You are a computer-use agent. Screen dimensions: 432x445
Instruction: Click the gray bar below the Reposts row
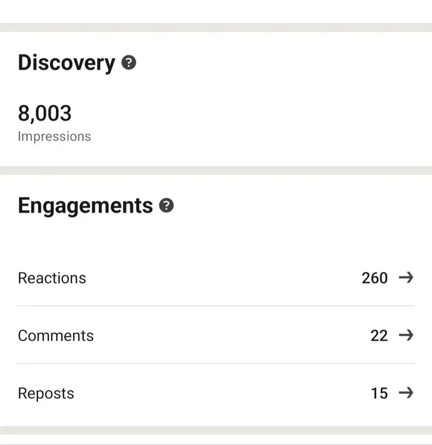coord(216,431)
